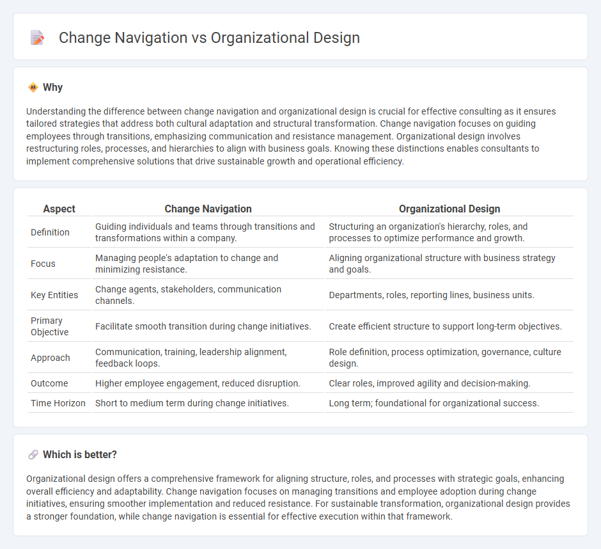Click the Why section heading
This screenshot has width=601, height=549.
coord(52,87)
